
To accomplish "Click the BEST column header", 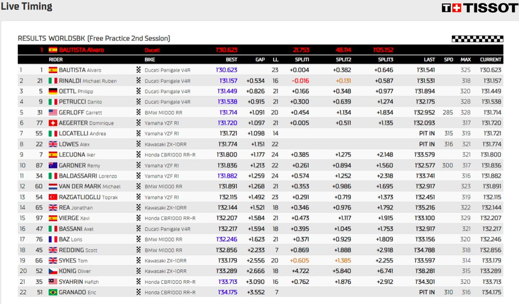I will pyautogui.click(x=231, y=60).
